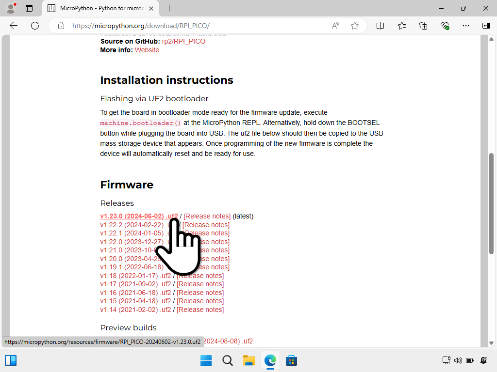Screen dimensions: 497x372
Task: Download v1.15 (2021-04-18) .uf2 firmware
Action: pos(135,301)
